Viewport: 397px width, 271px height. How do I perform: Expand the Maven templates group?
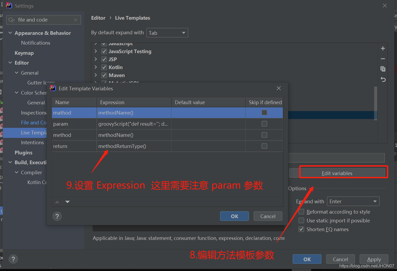coord(96,75)
